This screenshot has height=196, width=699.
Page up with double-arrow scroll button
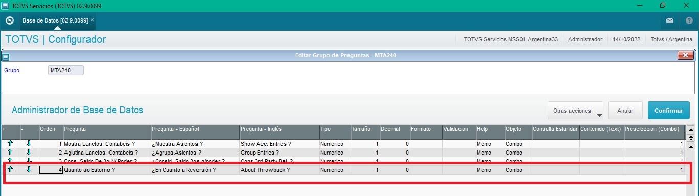[690, 138]
